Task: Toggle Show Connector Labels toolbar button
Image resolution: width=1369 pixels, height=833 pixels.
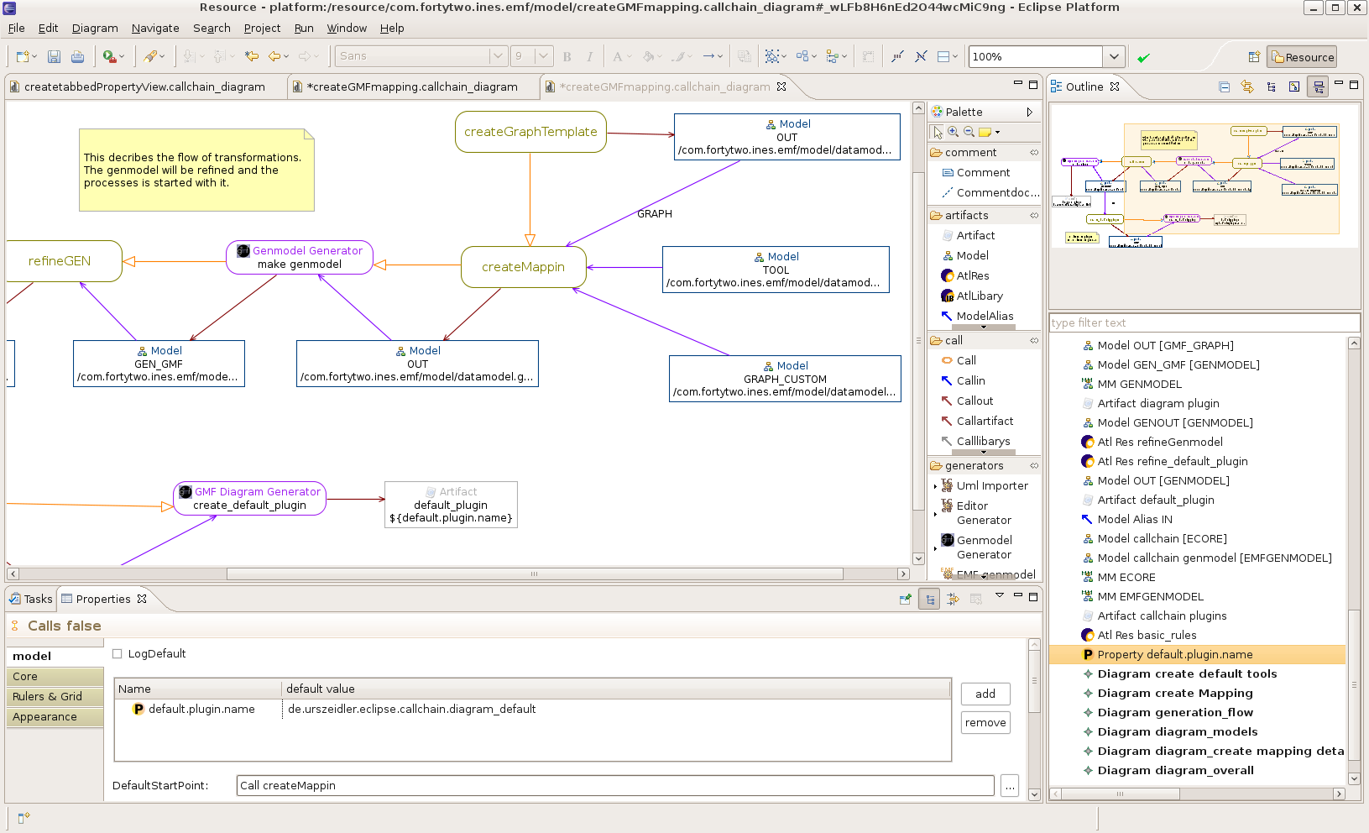Action: [x=897, y=56]
